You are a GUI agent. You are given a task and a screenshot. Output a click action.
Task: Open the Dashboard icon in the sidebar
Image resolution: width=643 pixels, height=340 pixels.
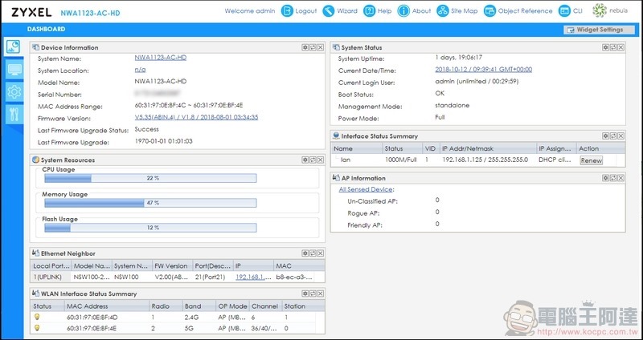14,47
